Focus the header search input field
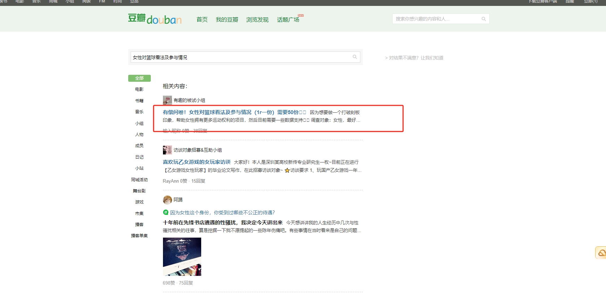Viewport: 606px width, 295px height. 436,19
